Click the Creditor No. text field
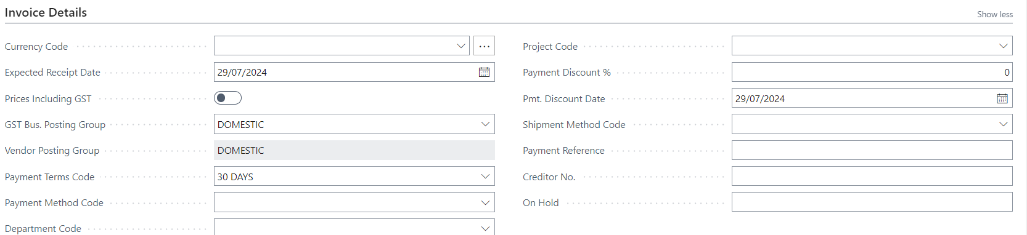1027x235 pixels. tap(872, 177)
